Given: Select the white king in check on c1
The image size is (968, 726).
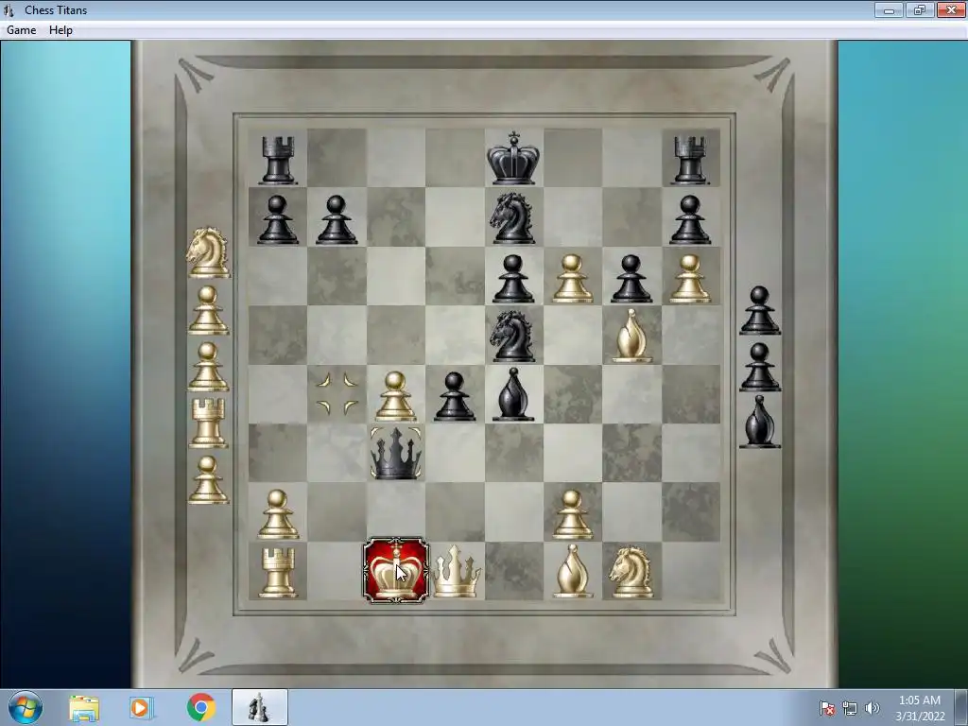Looking at the screenshot, I should [396, 570].
